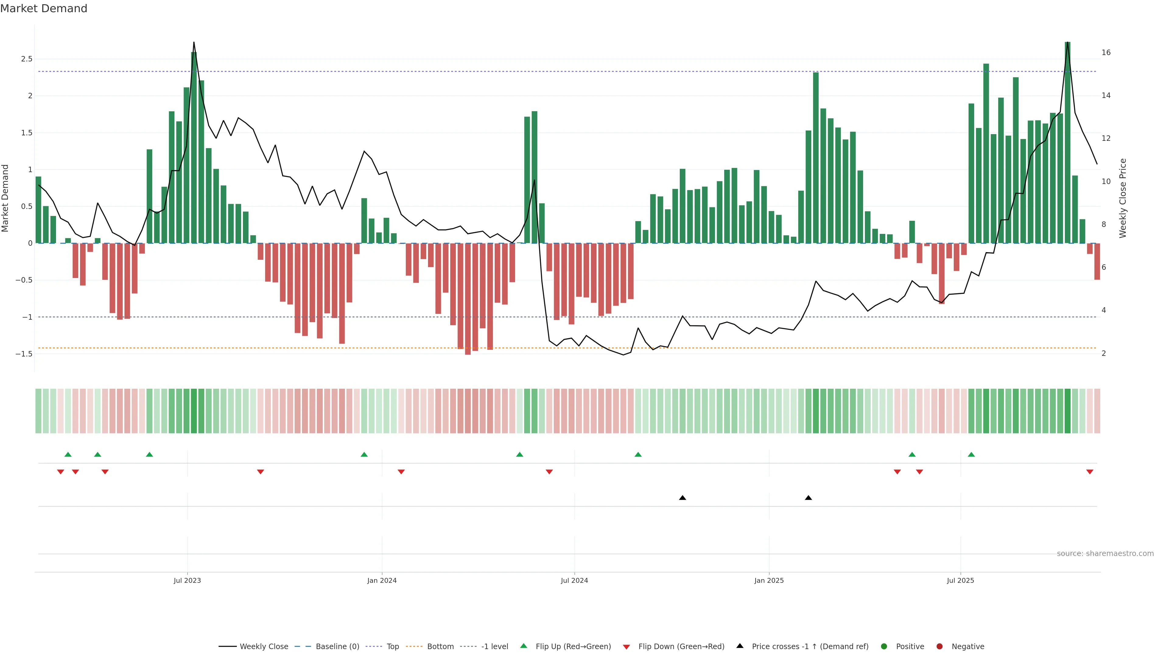
Task: Click the Weekly Close legend entry
Action: [x=264, y=646]
